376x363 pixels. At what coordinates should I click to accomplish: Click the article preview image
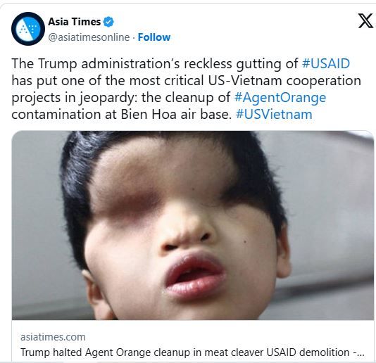coord(193,225)
